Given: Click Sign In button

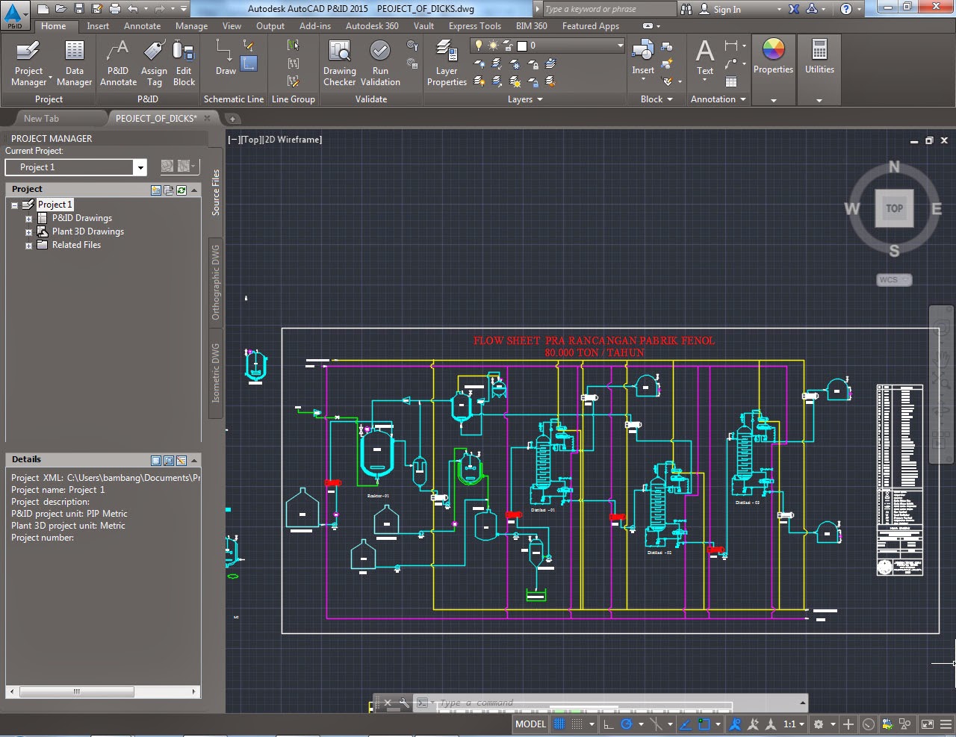Looking at the screenshot, I should (720, 9).
